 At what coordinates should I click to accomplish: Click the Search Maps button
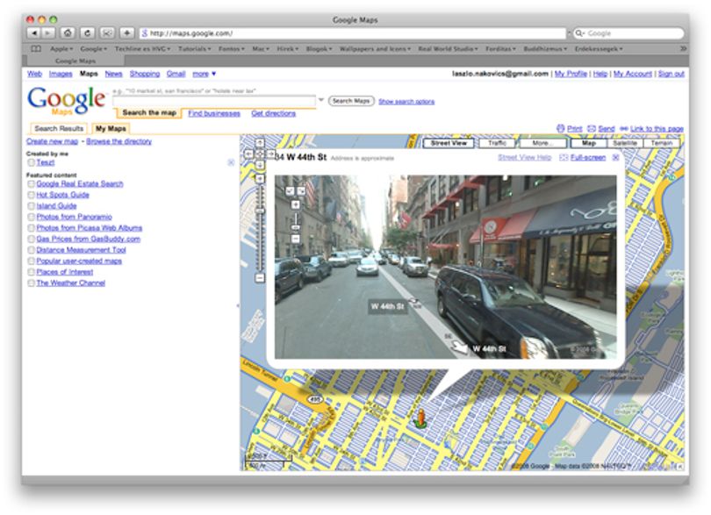[x=351, y=101]
